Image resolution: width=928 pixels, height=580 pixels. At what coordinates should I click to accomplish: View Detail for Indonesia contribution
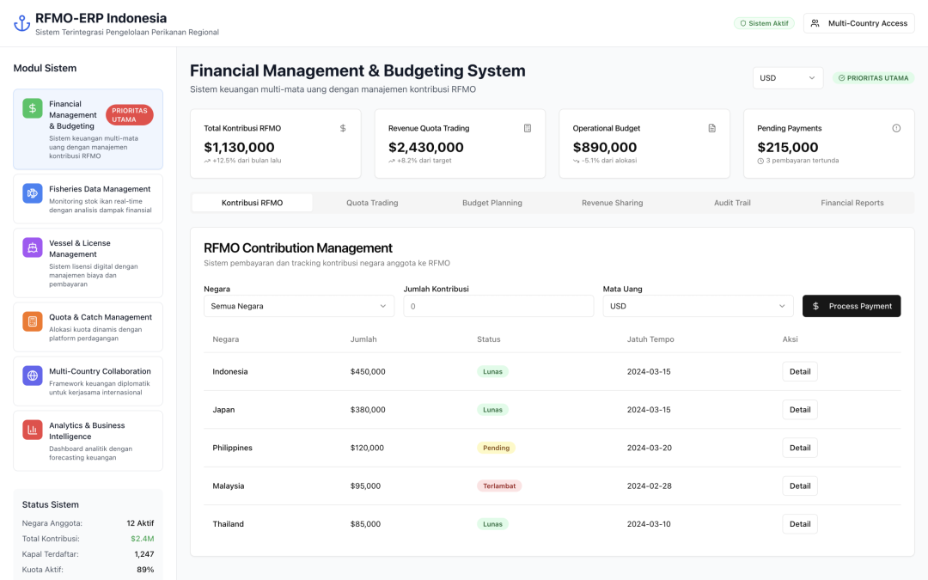click(799, 371)
